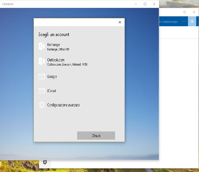Close the Calendario window
This screenshot has height=172, width=199.
tap(154, 4)
